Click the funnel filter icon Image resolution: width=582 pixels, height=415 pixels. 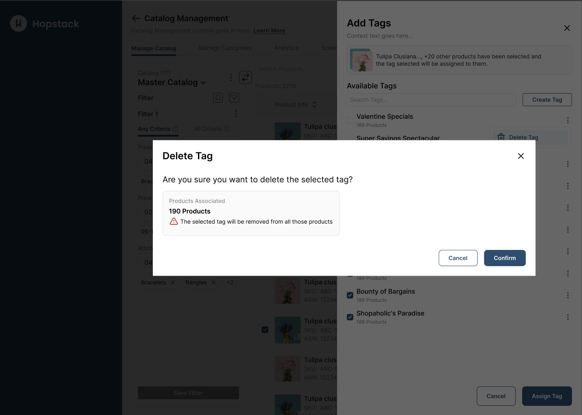tap(234, 98)
